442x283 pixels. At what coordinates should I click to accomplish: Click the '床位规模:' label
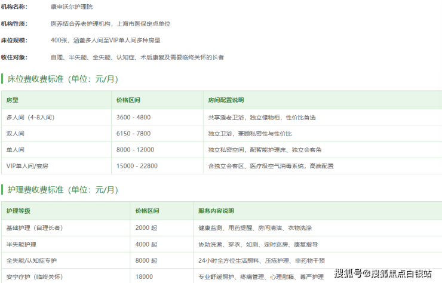pos(14,41)
